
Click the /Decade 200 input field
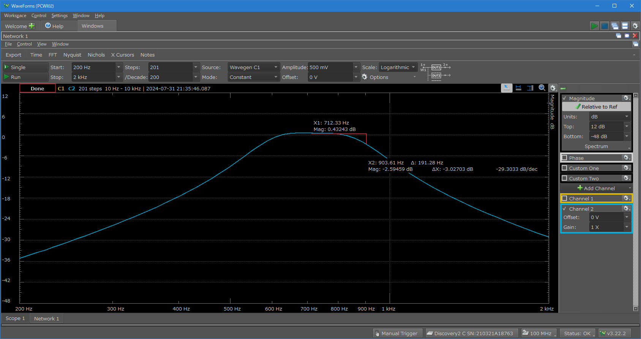click(171, 77)
